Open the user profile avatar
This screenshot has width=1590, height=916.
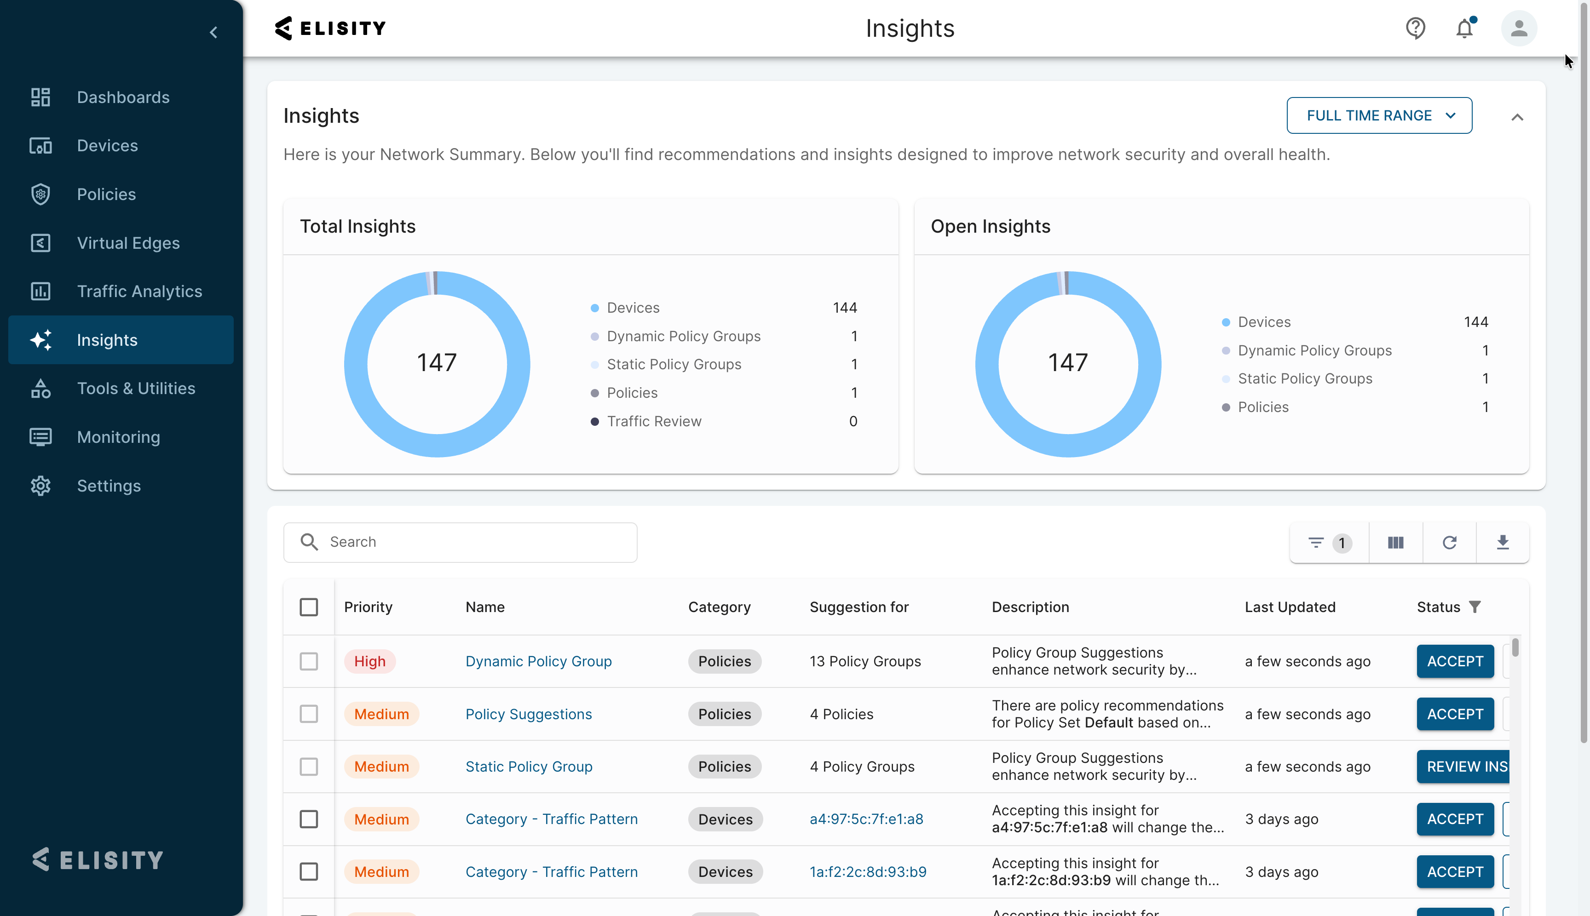(x=1519, y=29)
